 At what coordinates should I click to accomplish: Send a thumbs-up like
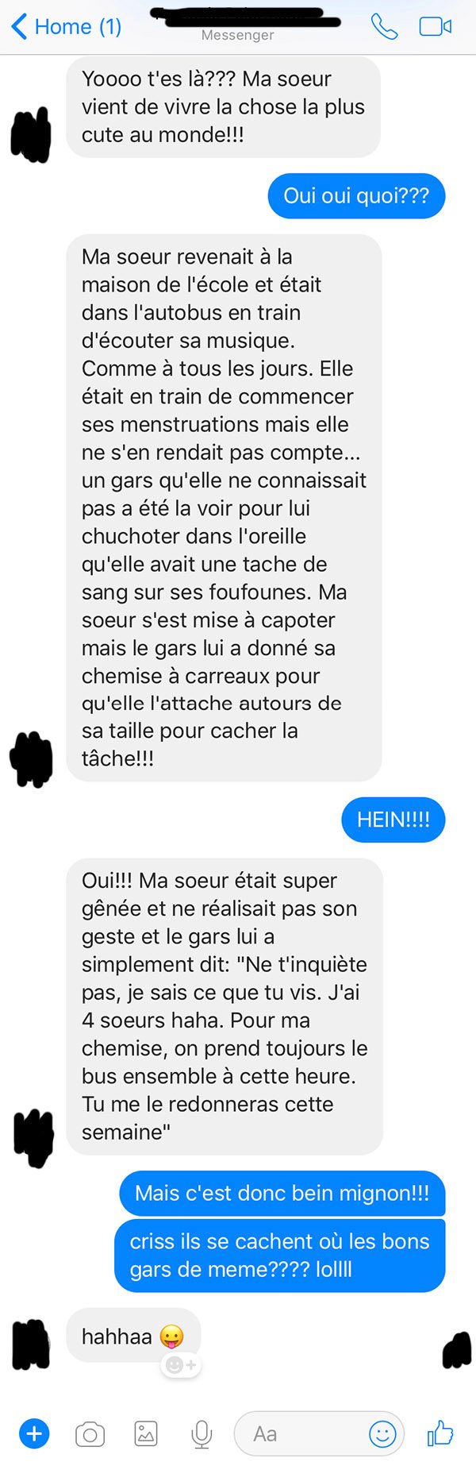pyautogui.click(x=440, y=1433)
